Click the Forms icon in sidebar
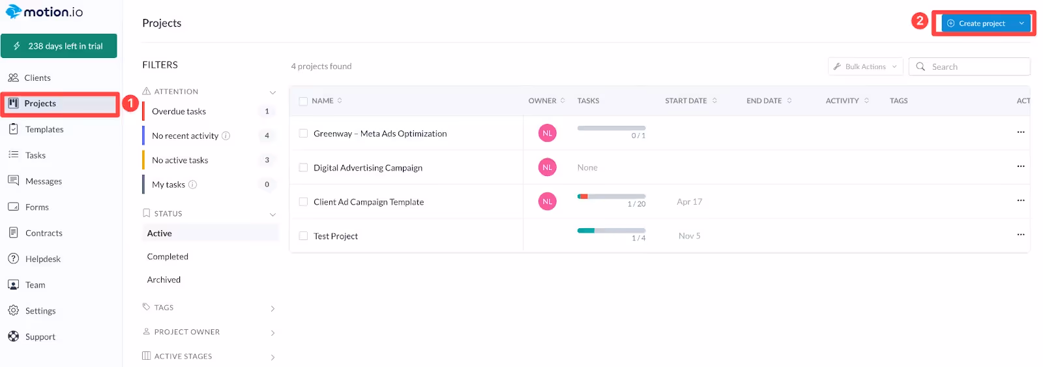The height and width of the screenshot is (367, 1043). (13, 207)
